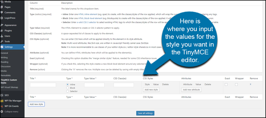Remove the row with the X link

pos(251,84)
